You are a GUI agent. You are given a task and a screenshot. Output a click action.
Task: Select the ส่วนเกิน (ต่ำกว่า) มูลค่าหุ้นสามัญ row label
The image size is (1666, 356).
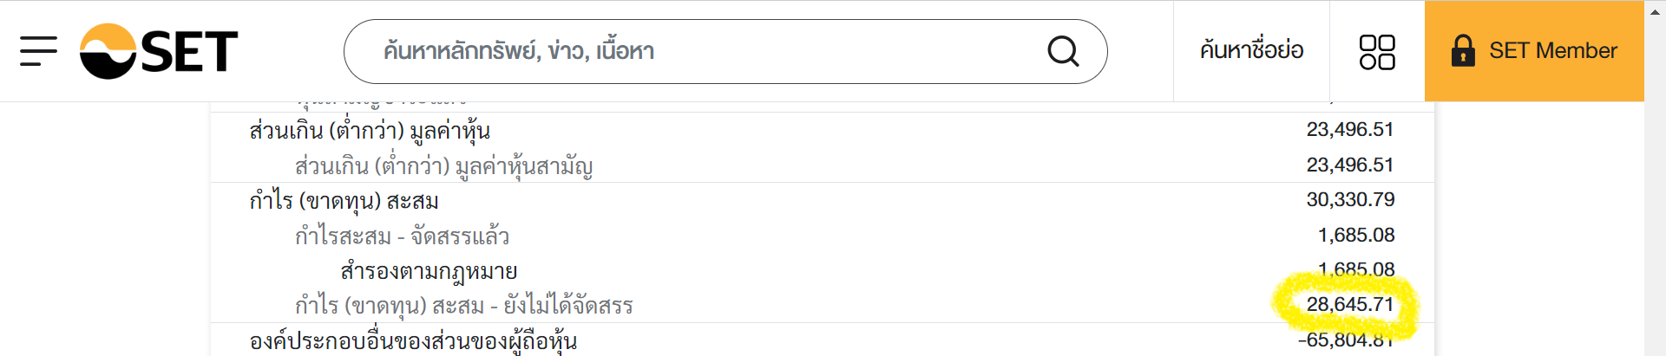click(443, 165)
